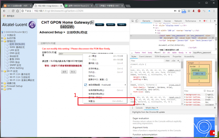Select #form1 in the DOM breadcrumb
The height and width of the screenshot is (138, 219).
coord(158,53)
